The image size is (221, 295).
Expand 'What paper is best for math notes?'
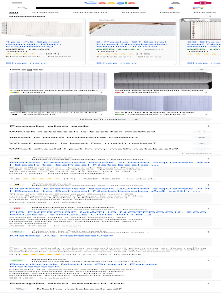point(110,143)
